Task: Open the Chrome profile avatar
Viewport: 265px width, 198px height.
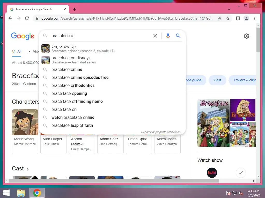Action: 246,18
